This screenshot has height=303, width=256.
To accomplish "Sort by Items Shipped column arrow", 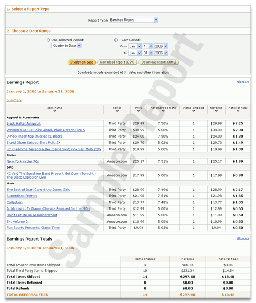I will coord(194,111).
